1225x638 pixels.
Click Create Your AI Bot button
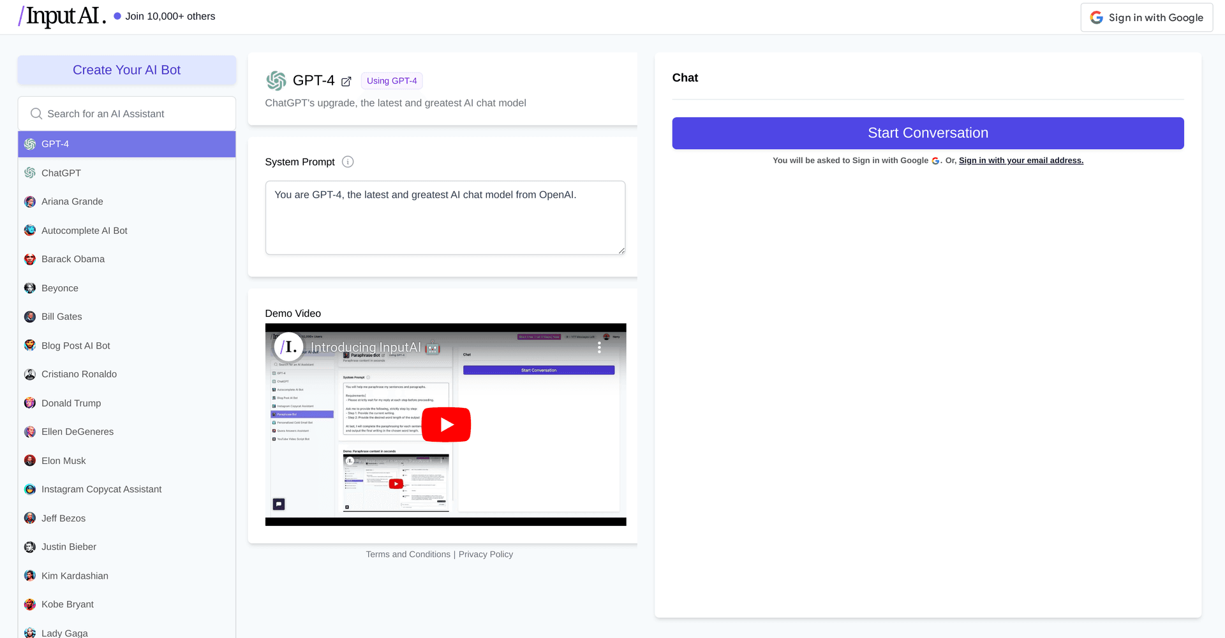(x=127, y=70)
